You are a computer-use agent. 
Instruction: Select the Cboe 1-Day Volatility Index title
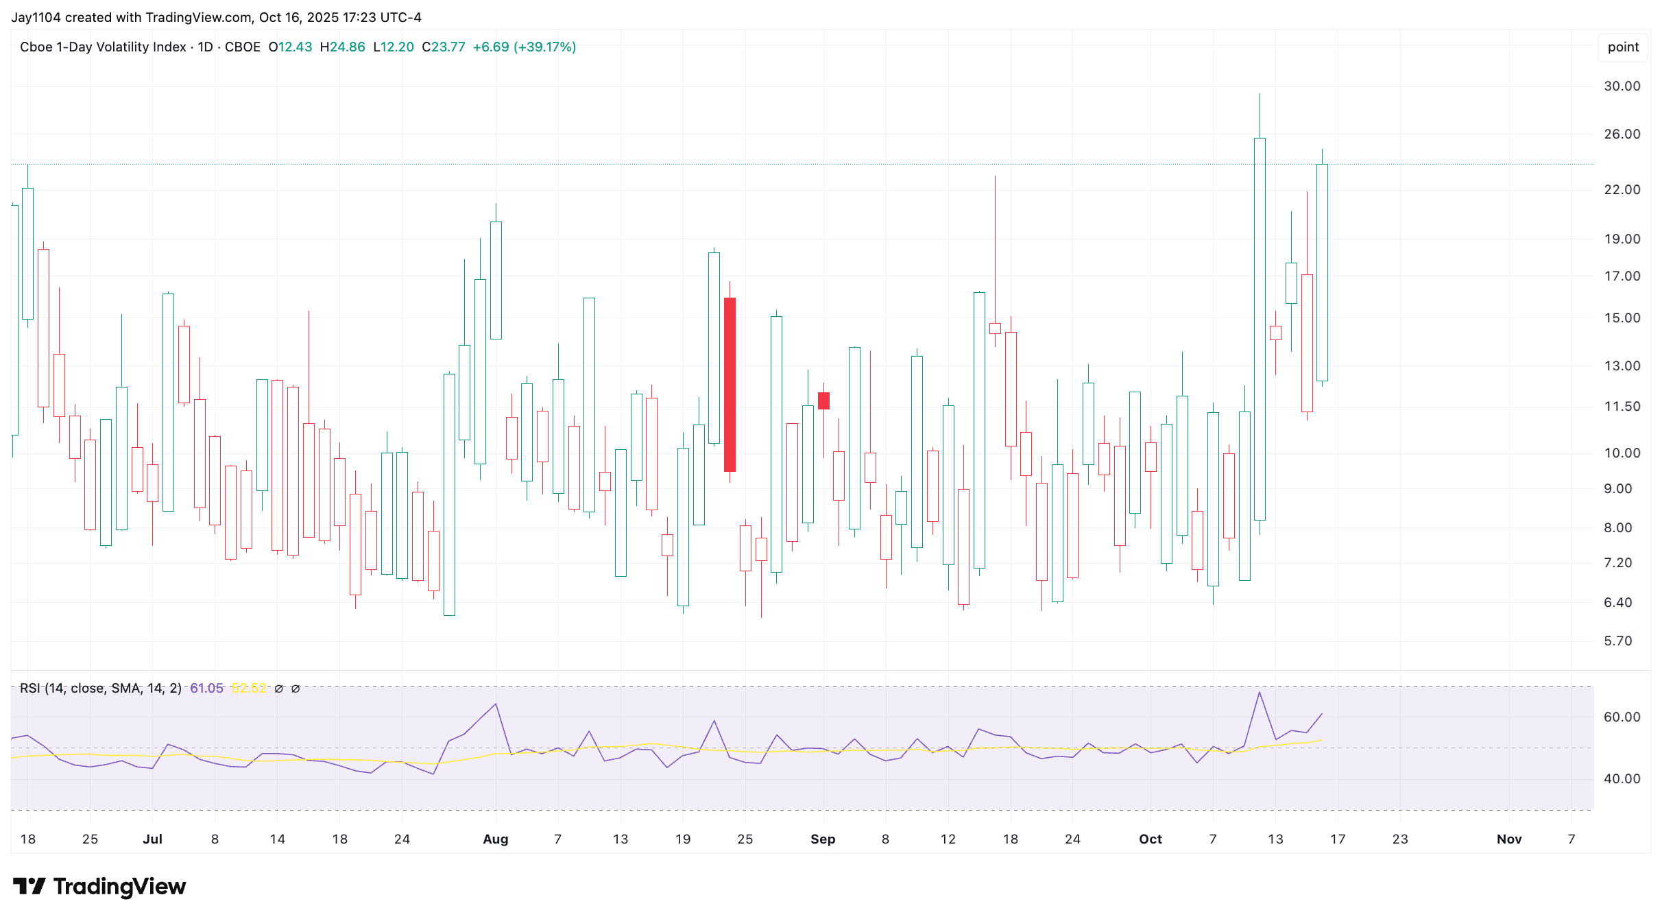(x=103, y=47)
